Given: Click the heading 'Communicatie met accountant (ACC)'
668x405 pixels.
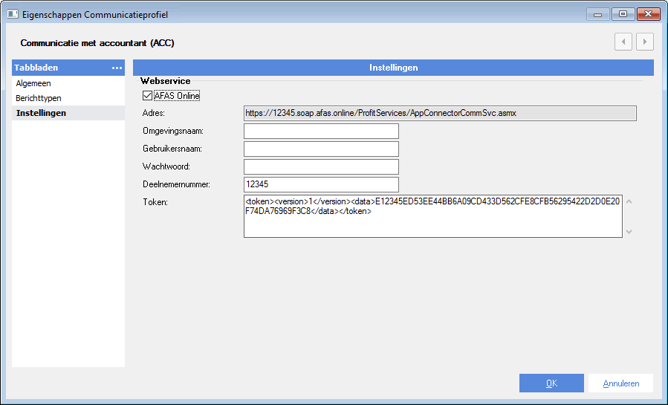Looking at the screenshot, I should pyautogui.click(x=97, y=43).
